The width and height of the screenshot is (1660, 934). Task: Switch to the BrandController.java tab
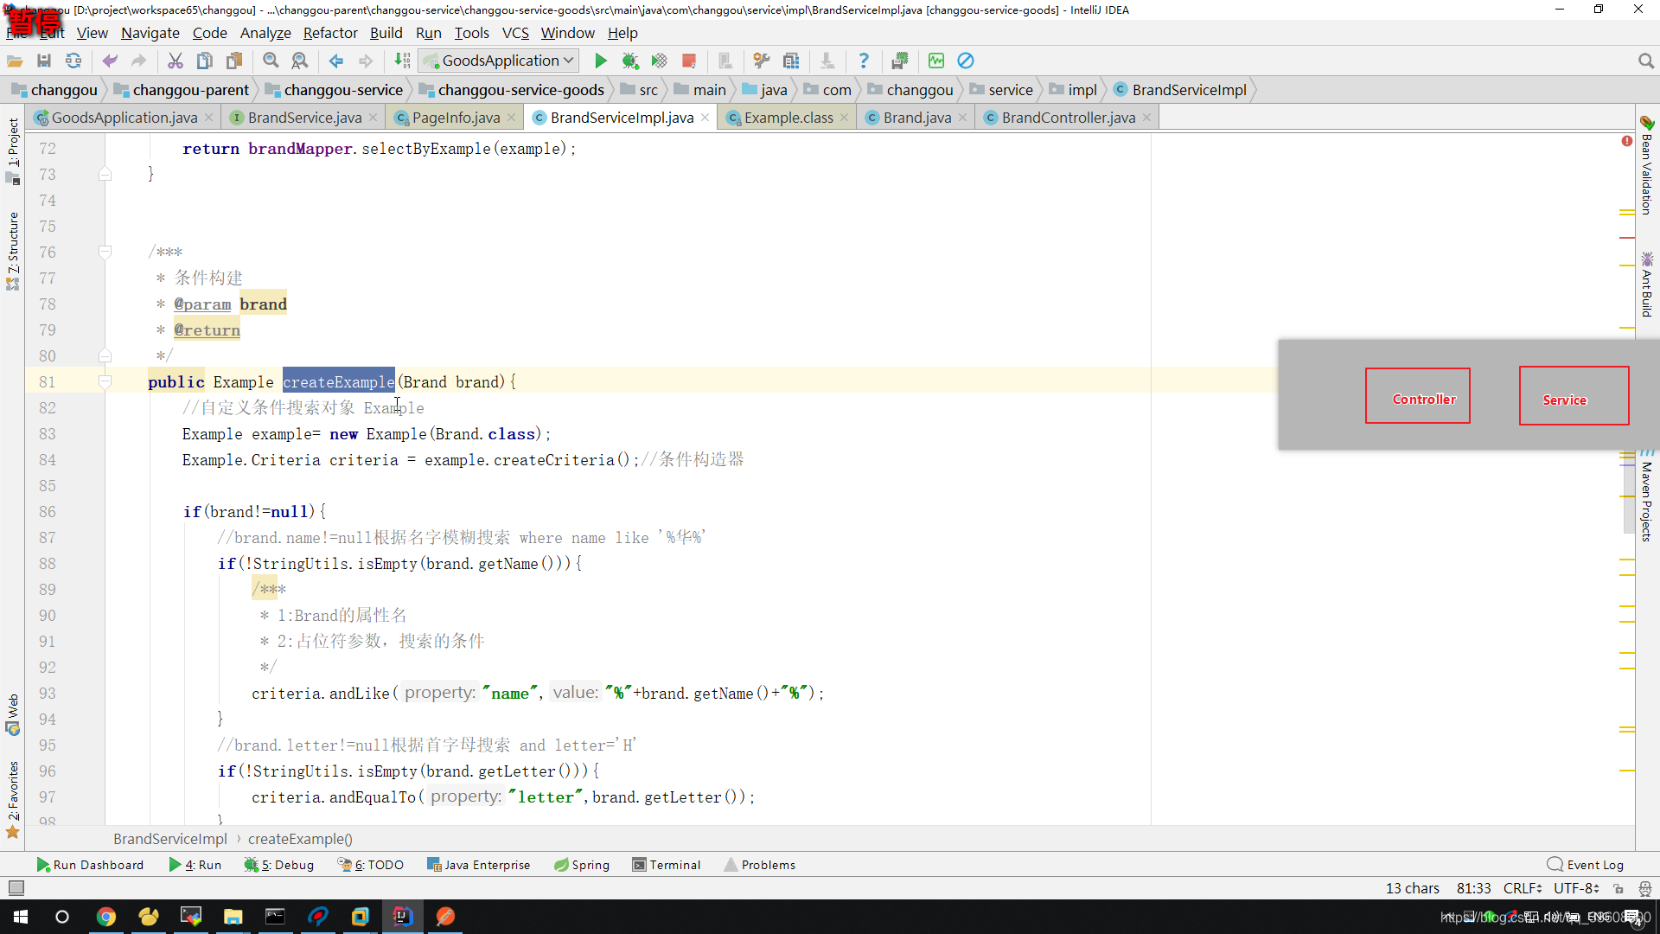(1068, 118)
